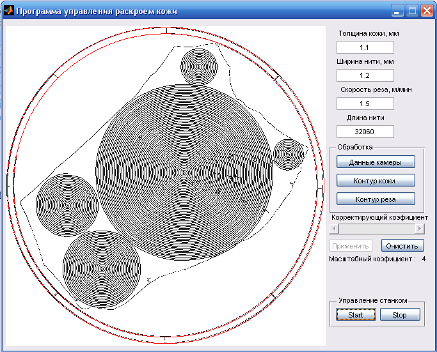The height and width of the screenshot is (352, 437).
Task: Maximize the program window
Action: tap(412, 11)
